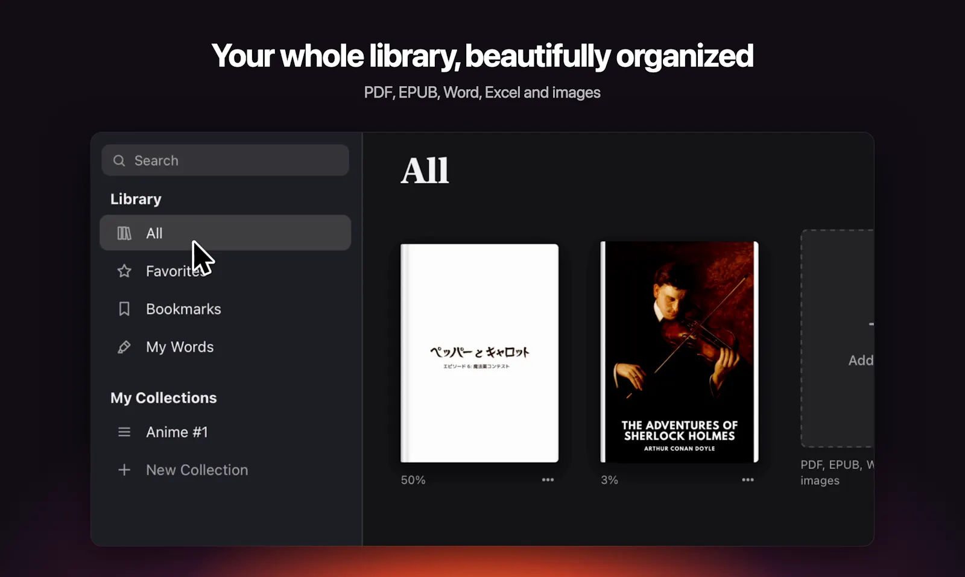Click the magnifier icon in the search field

click(119, 160)
